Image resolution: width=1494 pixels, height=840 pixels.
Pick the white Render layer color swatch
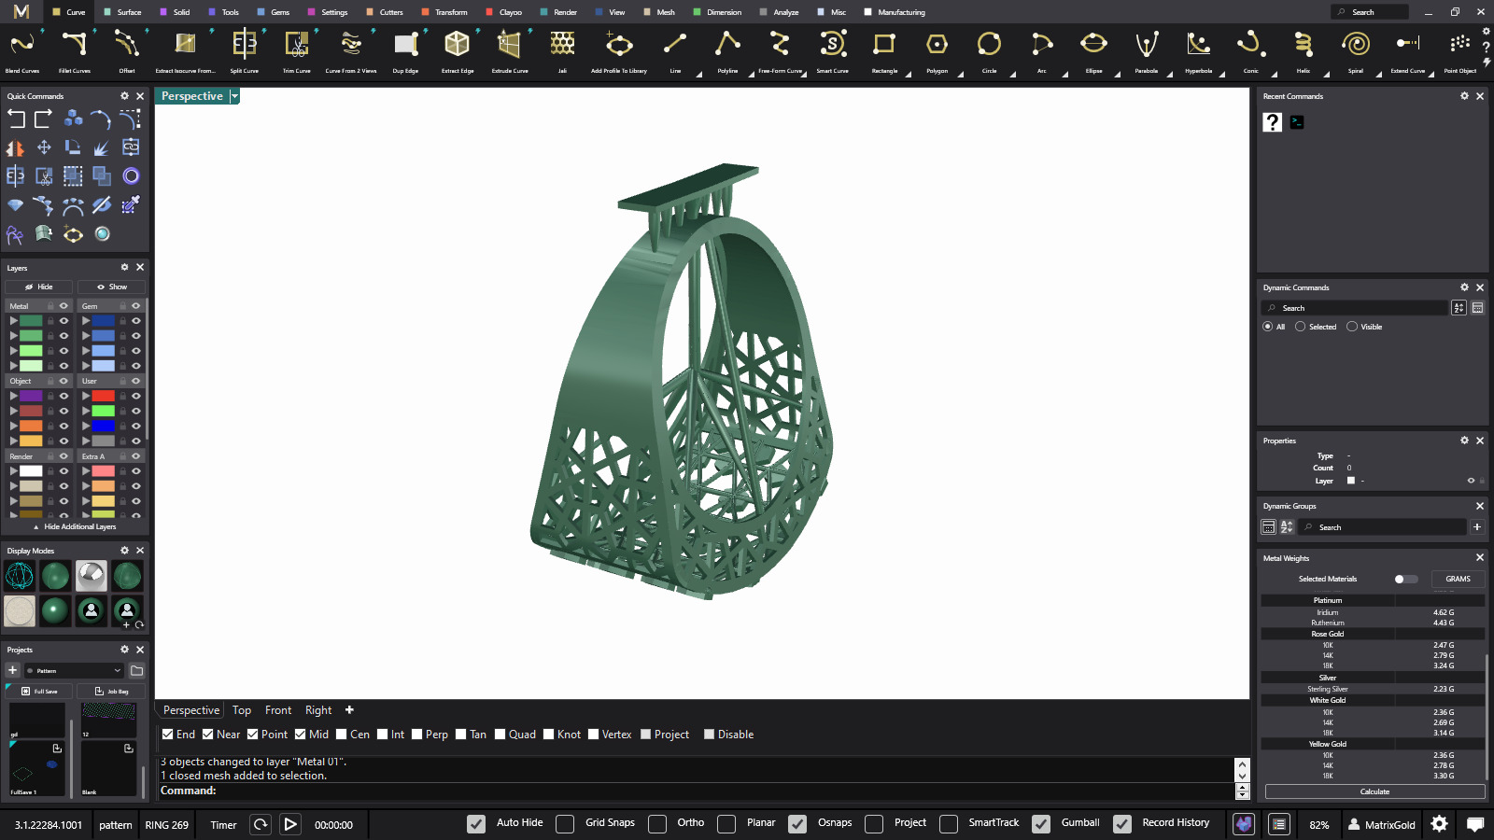[x=31, y=471]
